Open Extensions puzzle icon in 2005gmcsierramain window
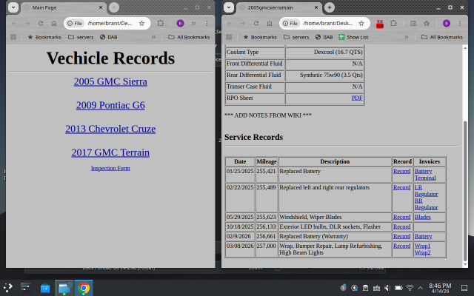Image resolution: width=474 pixels, height=296 pixels. click(x=393, y=23)
